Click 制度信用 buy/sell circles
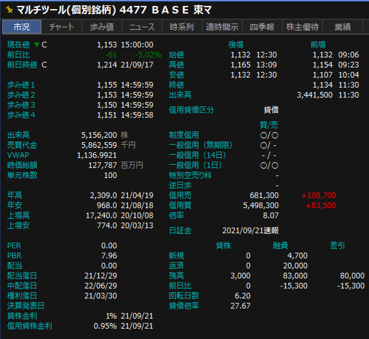The height and width of the screenshot is (339, 369). [269, 135]
